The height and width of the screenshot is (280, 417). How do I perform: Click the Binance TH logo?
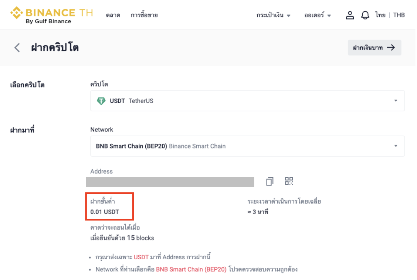click(x=51, y=15)
